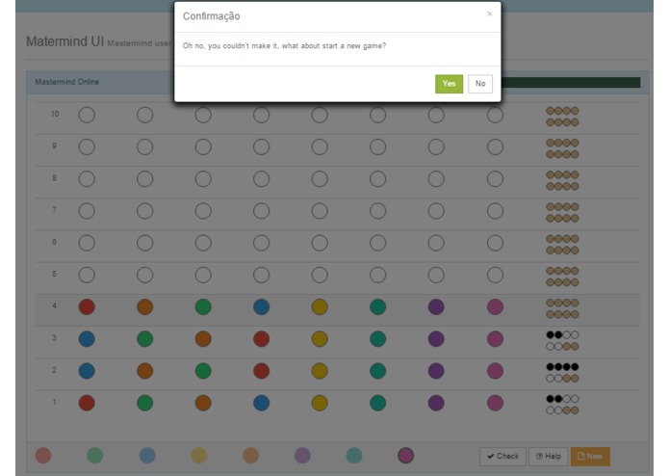This screenshot has height=476, width=669.
Task: Click the Check button
Action: (503, 457)
